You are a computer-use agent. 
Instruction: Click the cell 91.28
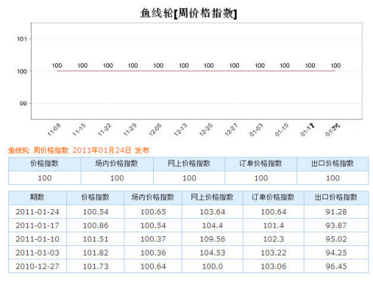(x=336, y=212)
